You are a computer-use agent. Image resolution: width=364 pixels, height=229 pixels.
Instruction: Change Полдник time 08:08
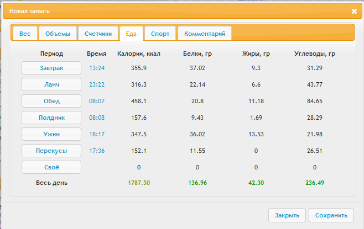(x=97, y=118)
